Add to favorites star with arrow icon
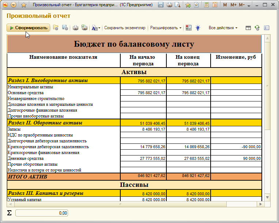 coord(188,5)
